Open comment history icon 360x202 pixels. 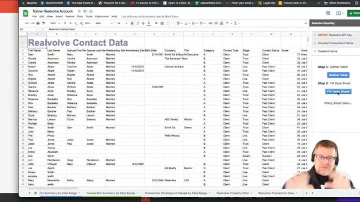[328, 13]
